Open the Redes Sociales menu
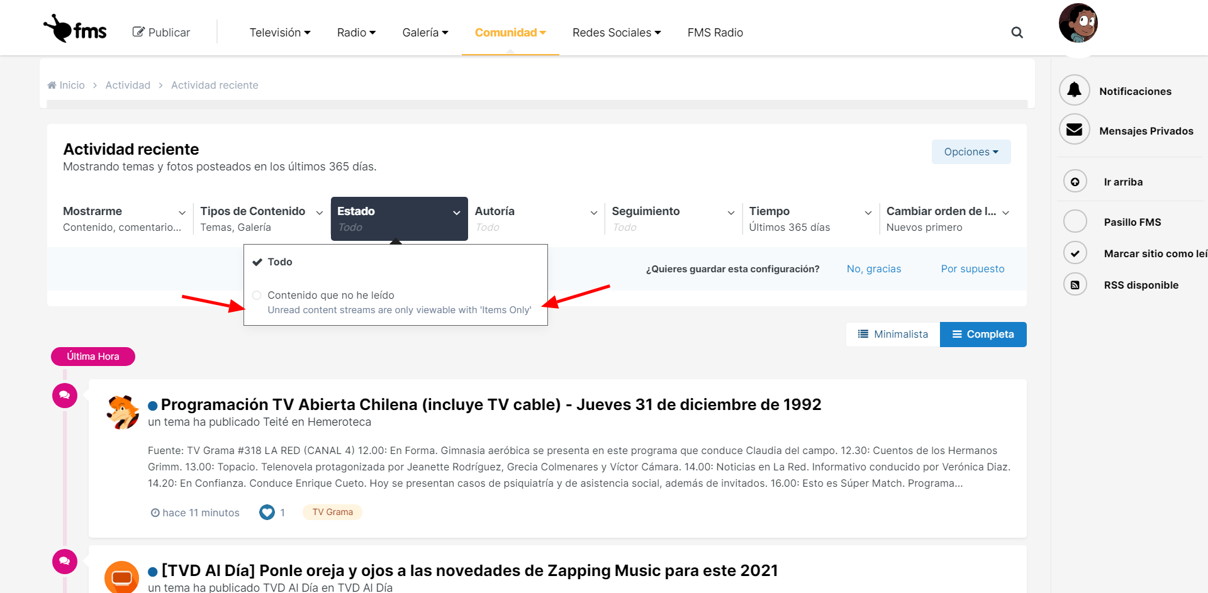 [616, 33]
